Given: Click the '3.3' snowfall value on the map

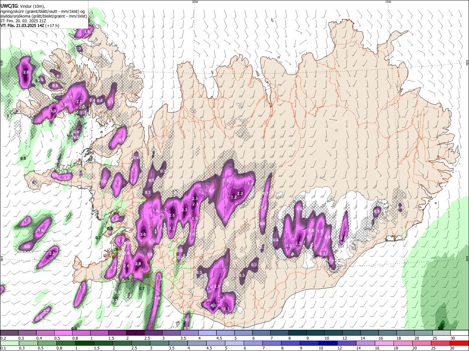Looking at the screenshot, I should (x=53, y=111).
